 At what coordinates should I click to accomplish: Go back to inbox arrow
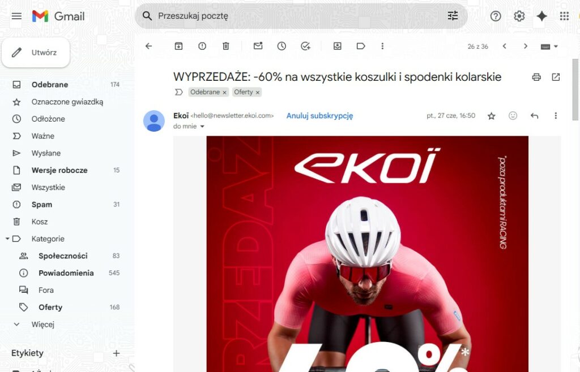pos(149,46)
